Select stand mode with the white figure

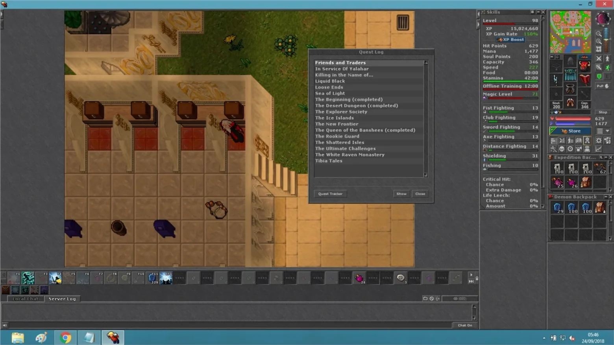(x=607, y=59)
